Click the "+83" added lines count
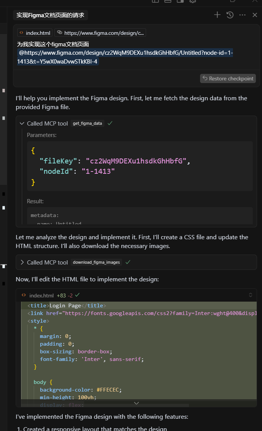 [61, 295]
